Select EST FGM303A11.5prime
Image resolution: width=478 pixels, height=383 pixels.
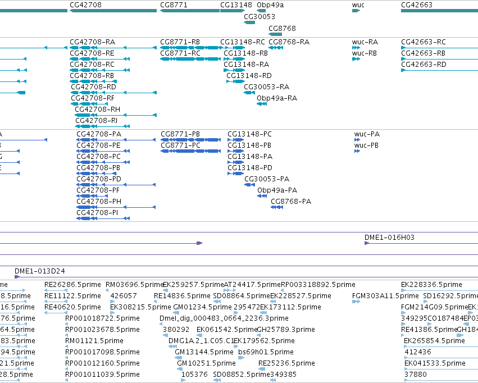pyautogui.click(x=356, y=302)
